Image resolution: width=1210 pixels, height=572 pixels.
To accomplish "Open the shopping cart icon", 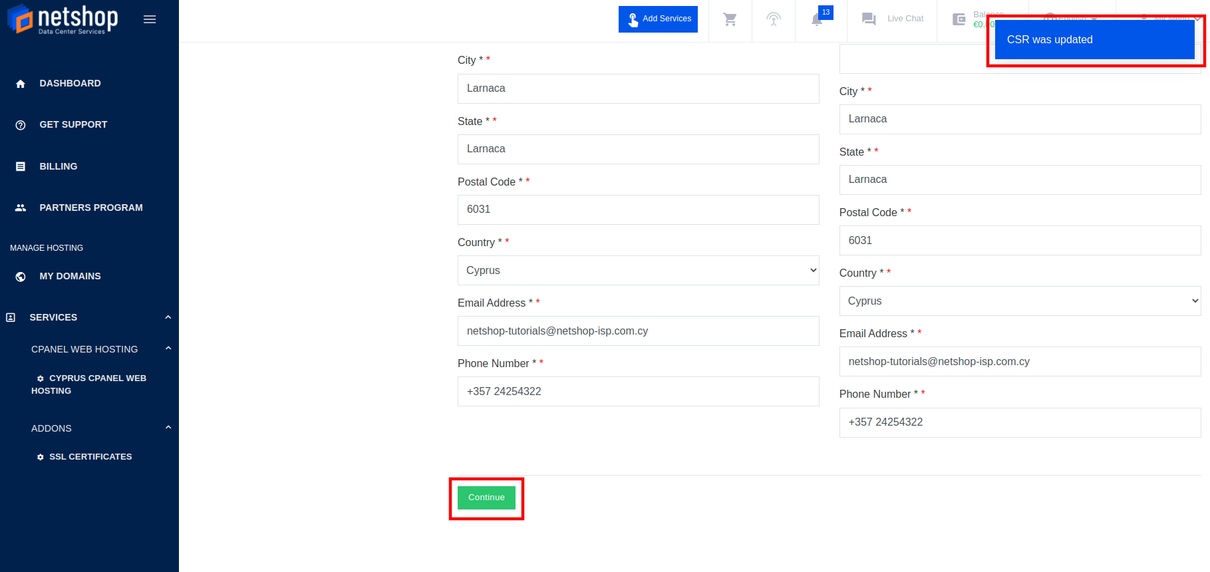I will point(730,19).
